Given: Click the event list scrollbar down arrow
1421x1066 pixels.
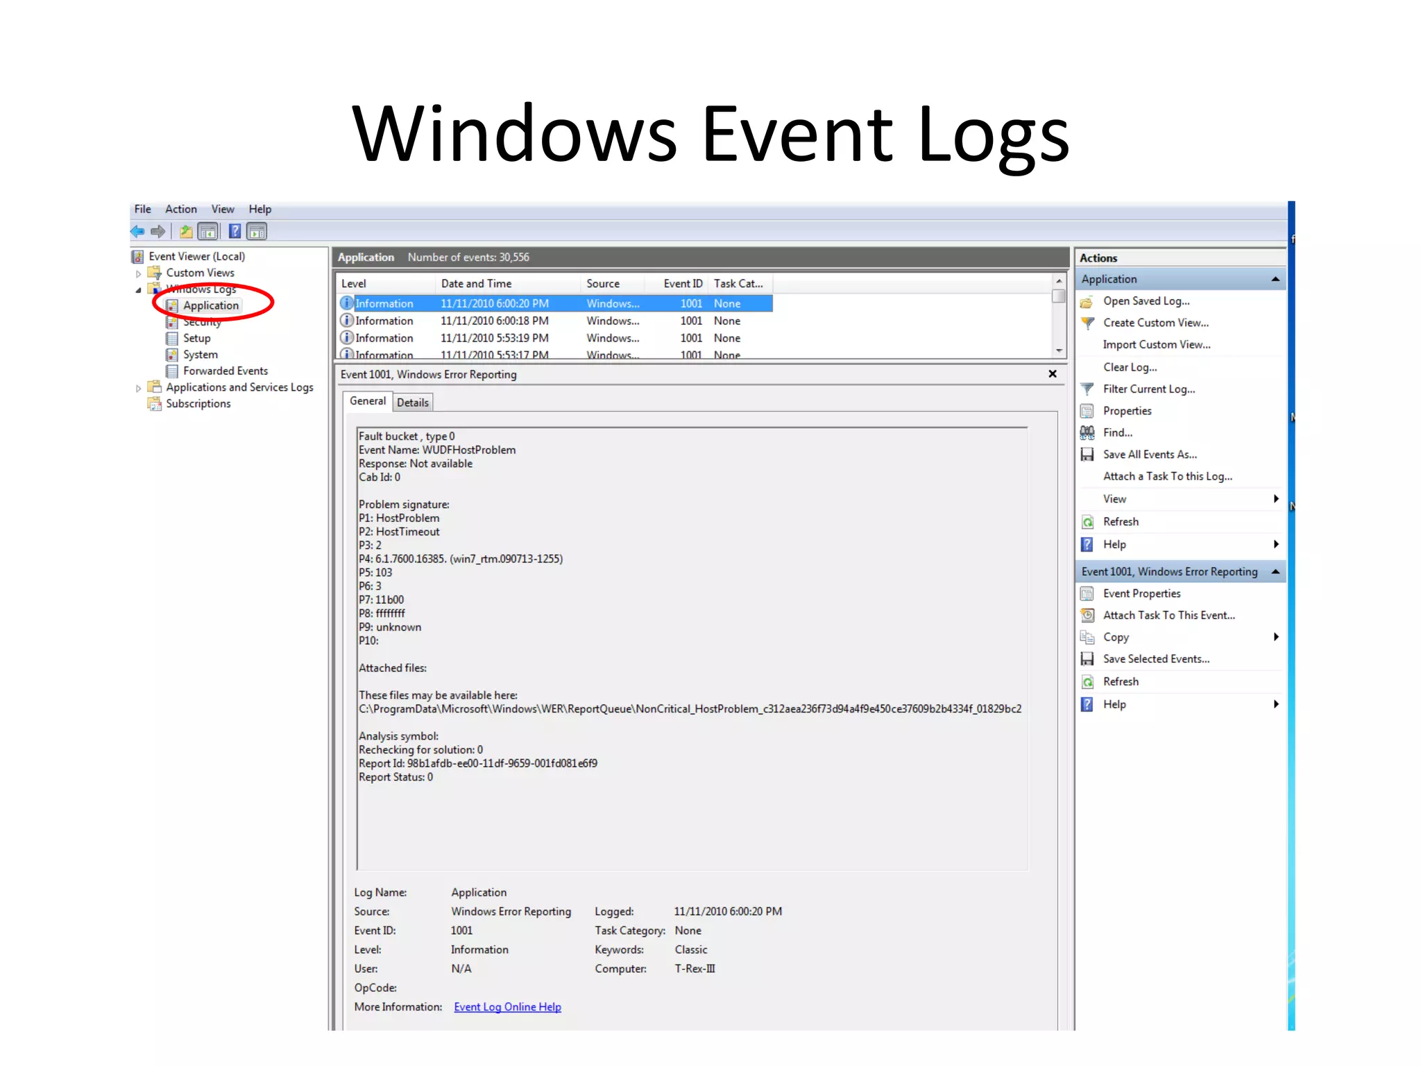Looking at the screenshot, I should [1059, 350].
